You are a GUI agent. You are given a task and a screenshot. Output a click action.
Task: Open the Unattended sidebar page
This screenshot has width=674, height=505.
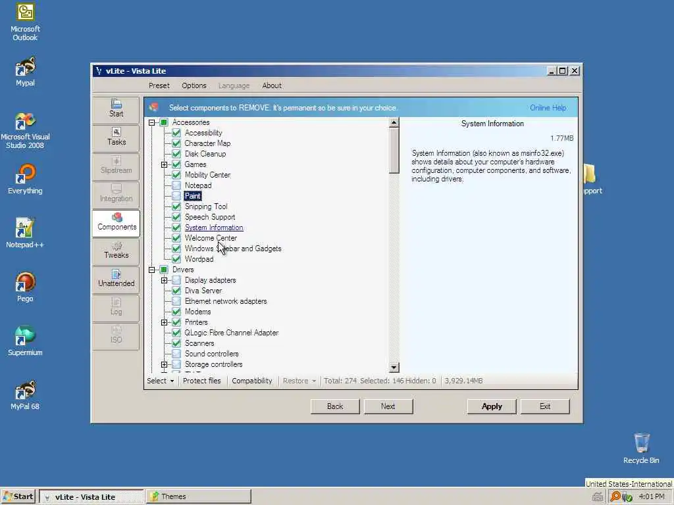tap(116, 279)
